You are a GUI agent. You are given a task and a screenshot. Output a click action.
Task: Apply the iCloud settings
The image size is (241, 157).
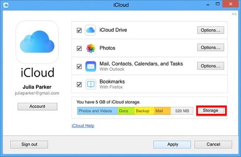tap(172, 144)
